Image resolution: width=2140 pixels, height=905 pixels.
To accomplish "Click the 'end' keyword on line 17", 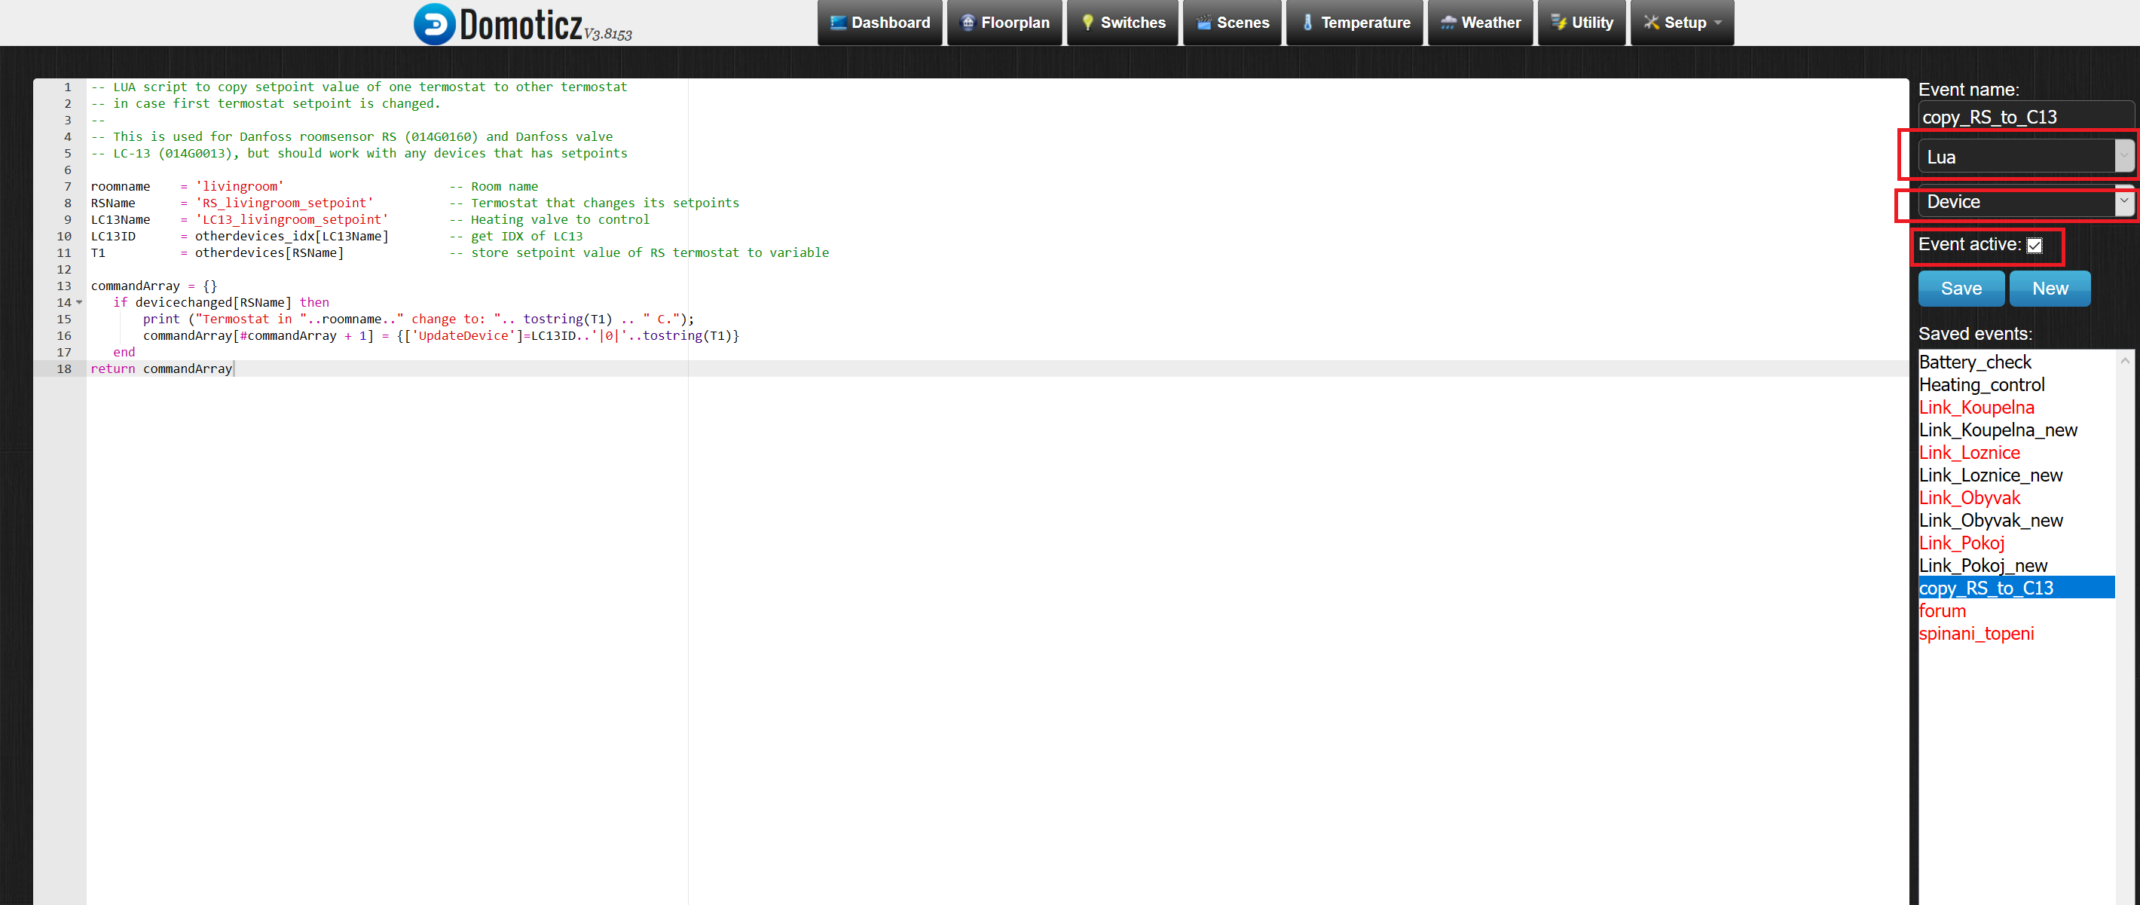I will pyautogui.click(x=124, y=353).
